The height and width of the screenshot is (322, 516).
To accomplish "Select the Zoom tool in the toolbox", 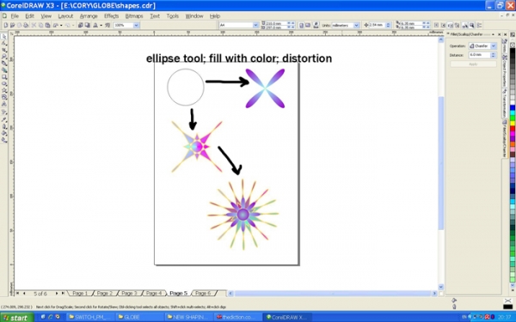I will click(4, 57).
